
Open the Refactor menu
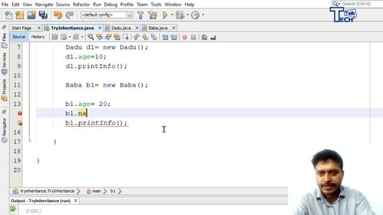point(81,4)
